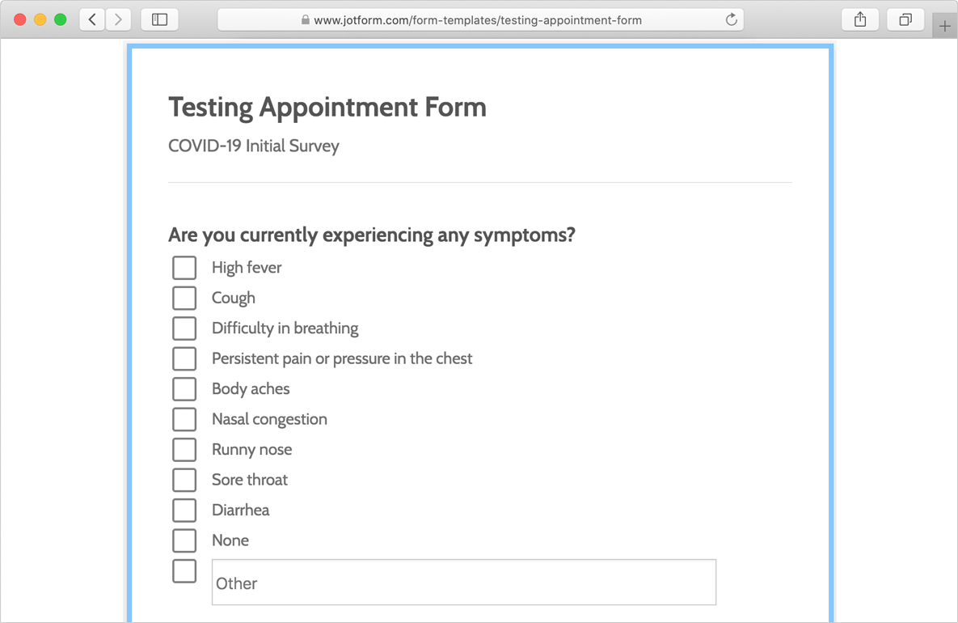Go forward to the next page
The image size is (958, 623).
[119, 19]
